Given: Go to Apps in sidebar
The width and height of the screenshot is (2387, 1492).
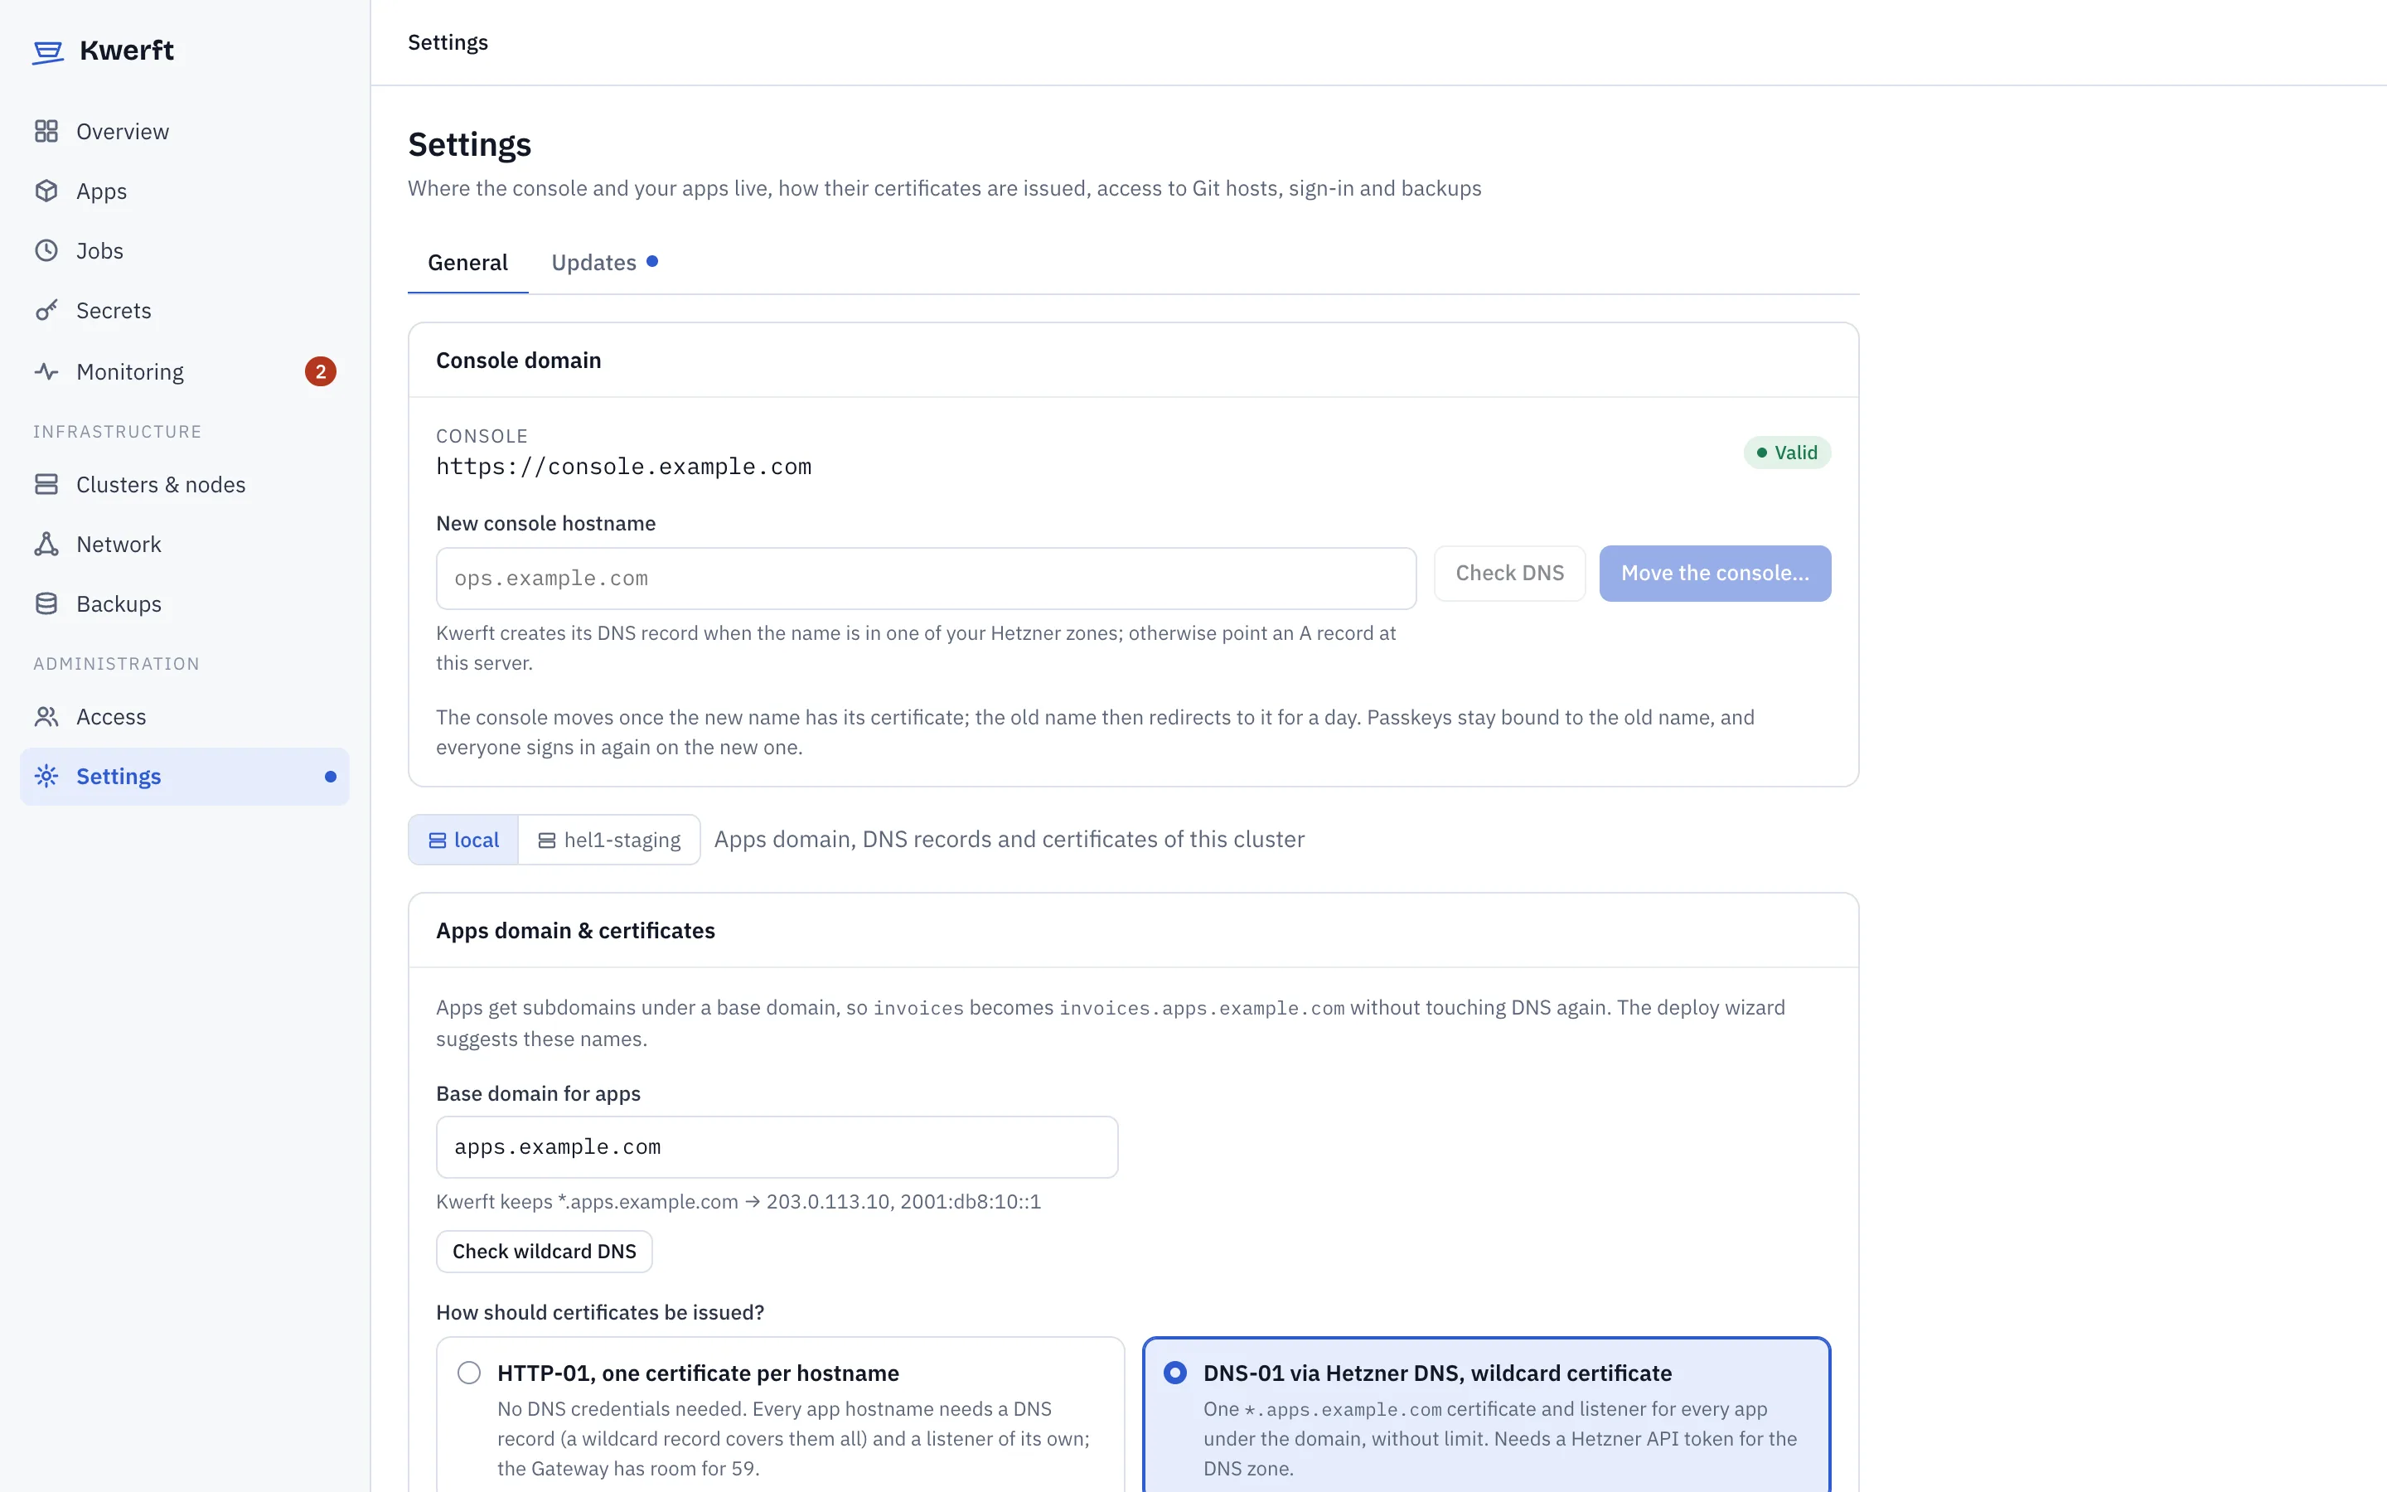Looking at the screenshot, I should 185,191.
